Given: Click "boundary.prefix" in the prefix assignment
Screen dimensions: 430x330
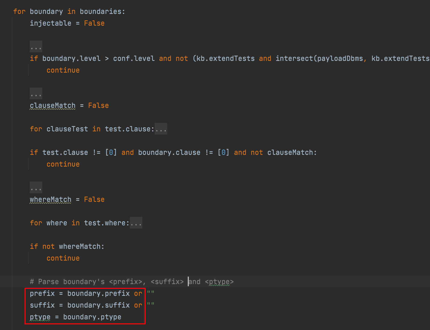Looking at the screenshot, I should coord(98,293).
